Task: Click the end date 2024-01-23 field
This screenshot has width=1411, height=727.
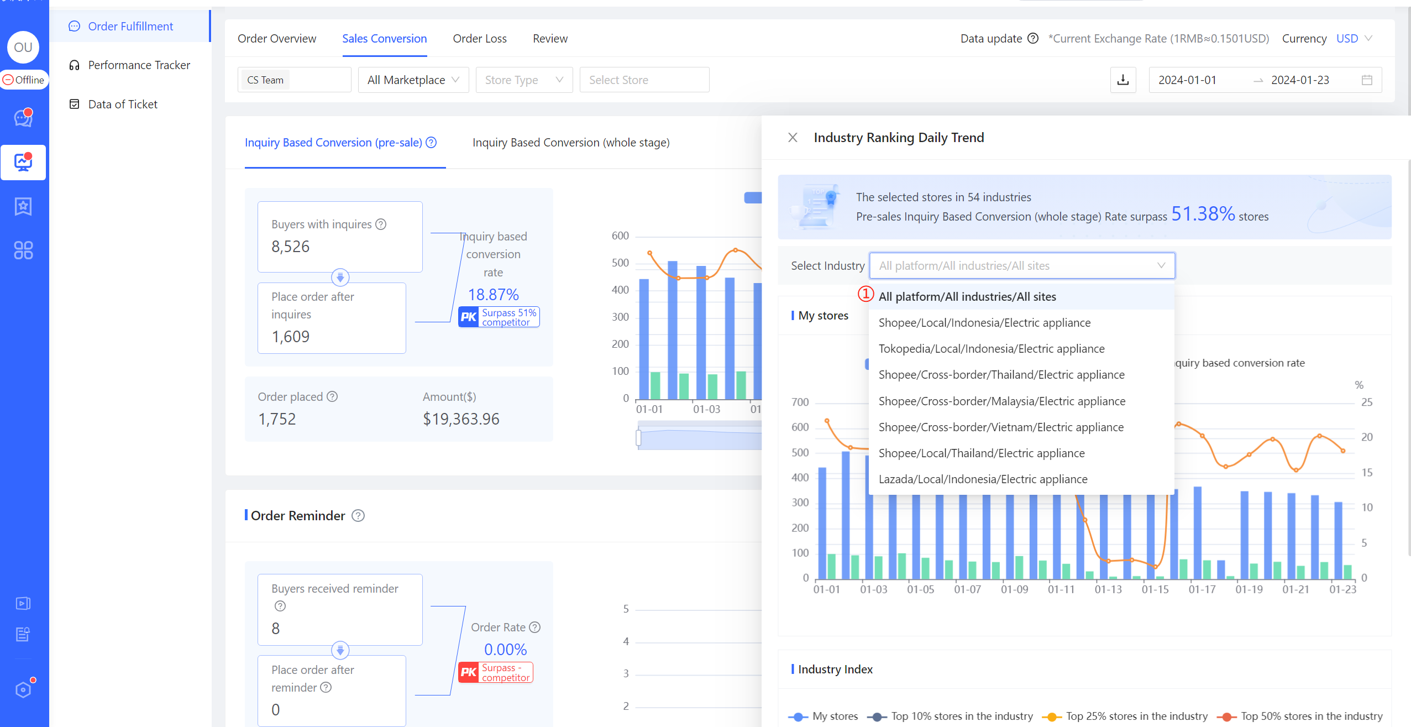Action: (x=1300, y=80)
